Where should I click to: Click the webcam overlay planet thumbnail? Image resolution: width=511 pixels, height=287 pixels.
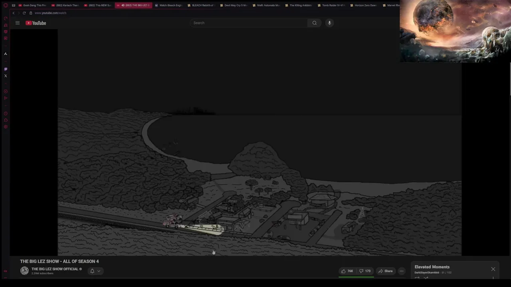tap(455, 31)
